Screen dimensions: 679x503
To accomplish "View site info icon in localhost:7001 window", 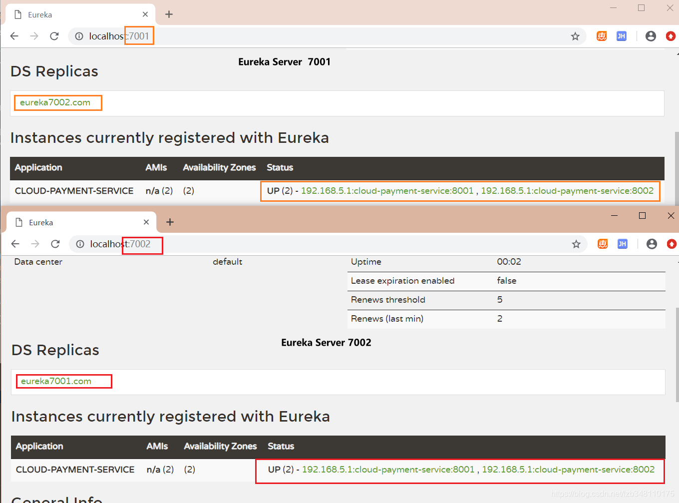I will 79,36.
